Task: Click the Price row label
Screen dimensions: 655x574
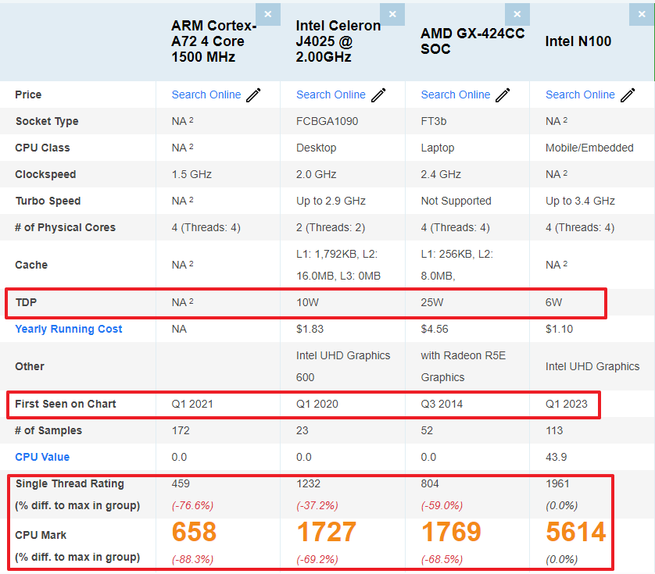Action: (28, 94)
